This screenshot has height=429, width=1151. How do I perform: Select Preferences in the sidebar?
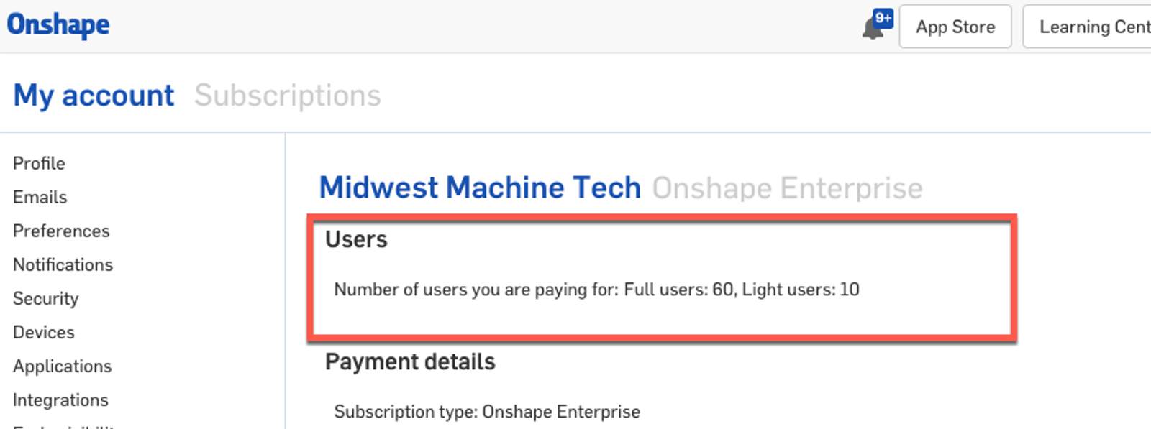coord(61,231)
